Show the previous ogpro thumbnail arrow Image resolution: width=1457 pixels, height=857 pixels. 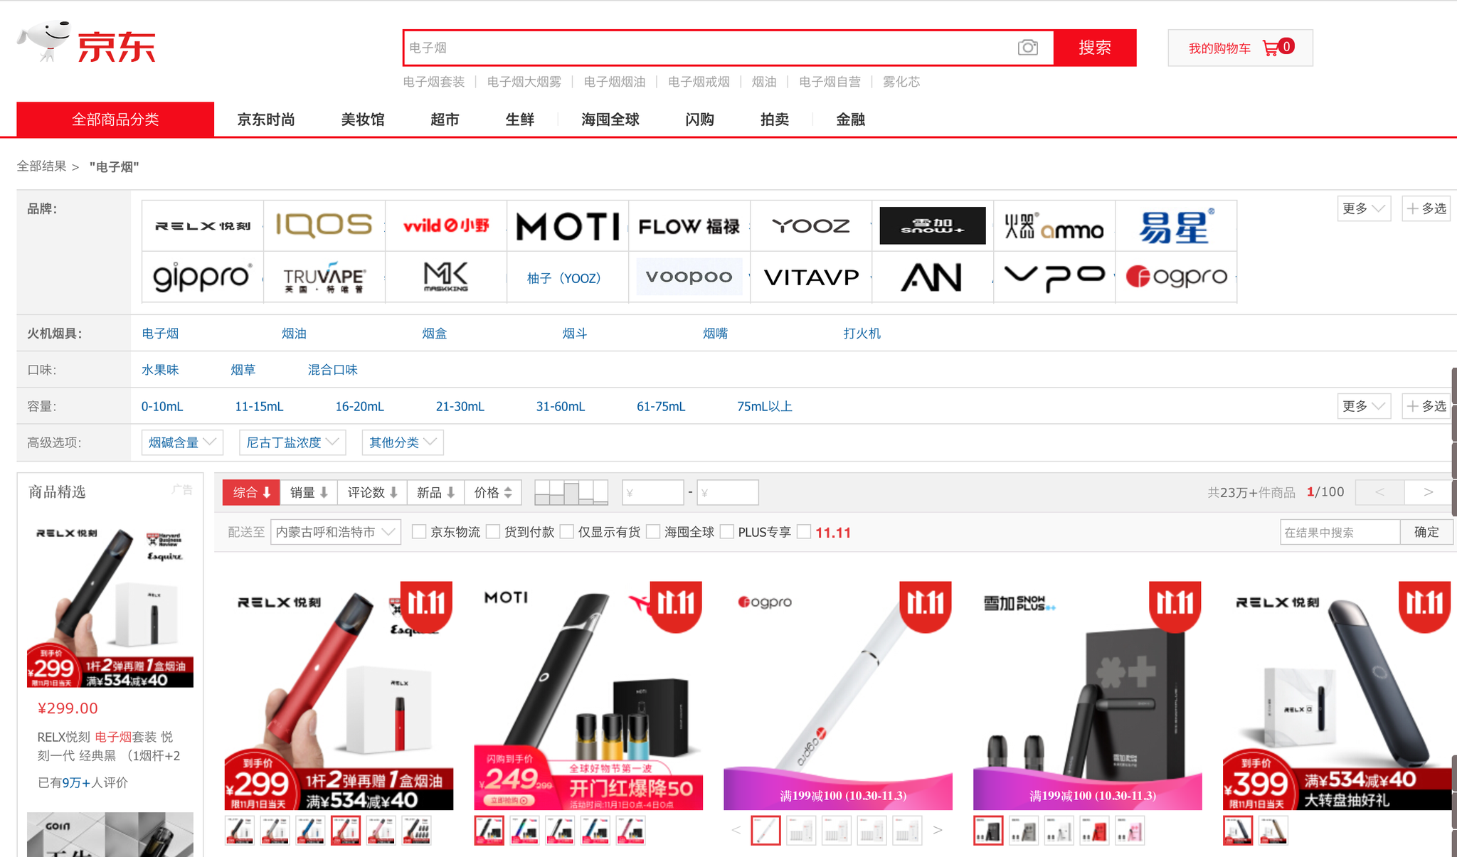(736, 830)
